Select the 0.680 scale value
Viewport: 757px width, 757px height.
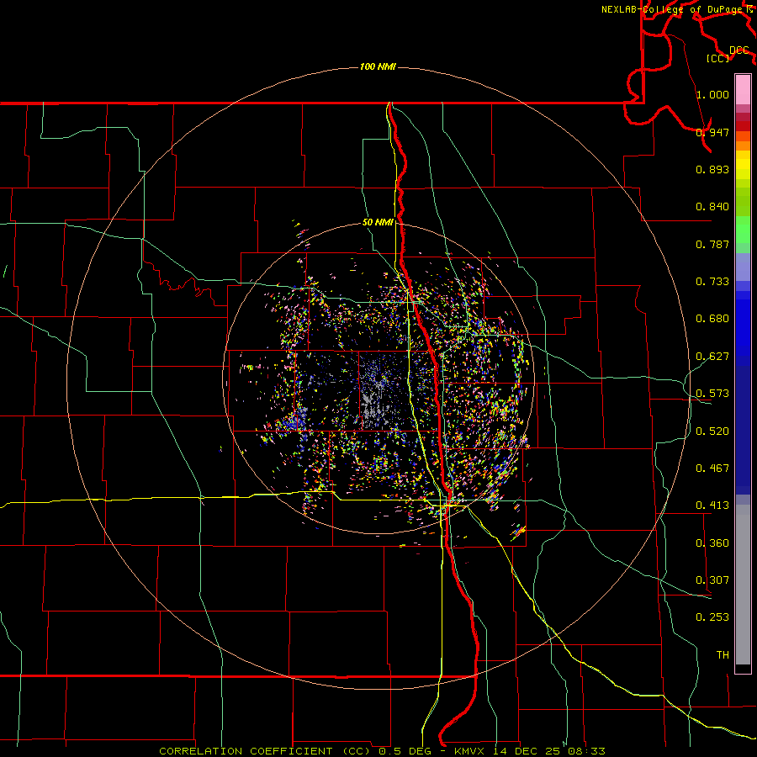pos(712,319)
